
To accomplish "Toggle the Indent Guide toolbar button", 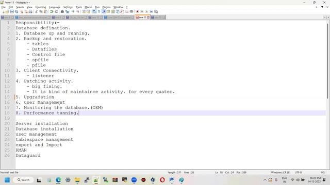I will pos(104,11).
